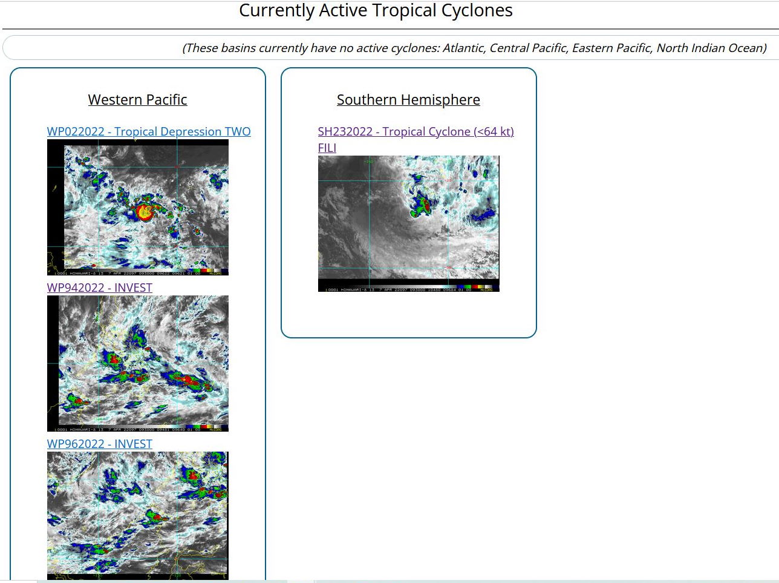Click the horizontal scrollbar at page bottom
This screenshot has height=583, width=779.
175,581
